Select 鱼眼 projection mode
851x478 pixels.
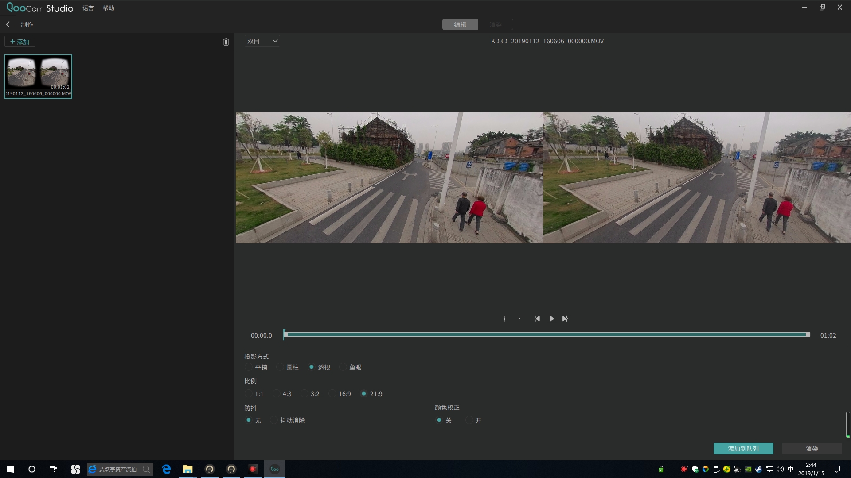pyautogui.click(x=351, y=367)
